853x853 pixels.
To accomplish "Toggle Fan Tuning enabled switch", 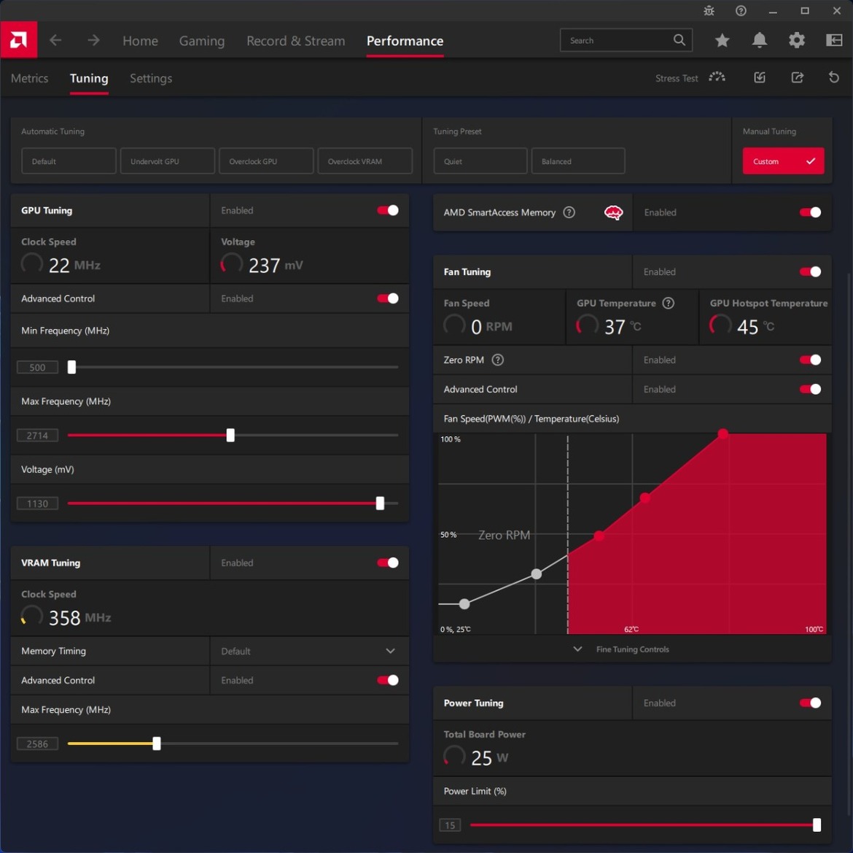I will click(x=810, y=271).
